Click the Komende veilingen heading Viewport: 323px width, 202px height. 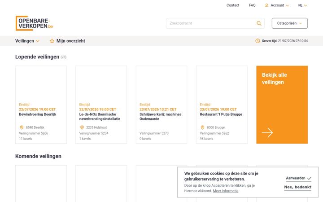pos(38,156)
